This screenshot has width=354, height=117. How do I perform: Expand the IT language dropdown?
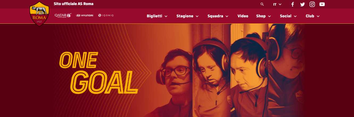click(x=277, y=4)
